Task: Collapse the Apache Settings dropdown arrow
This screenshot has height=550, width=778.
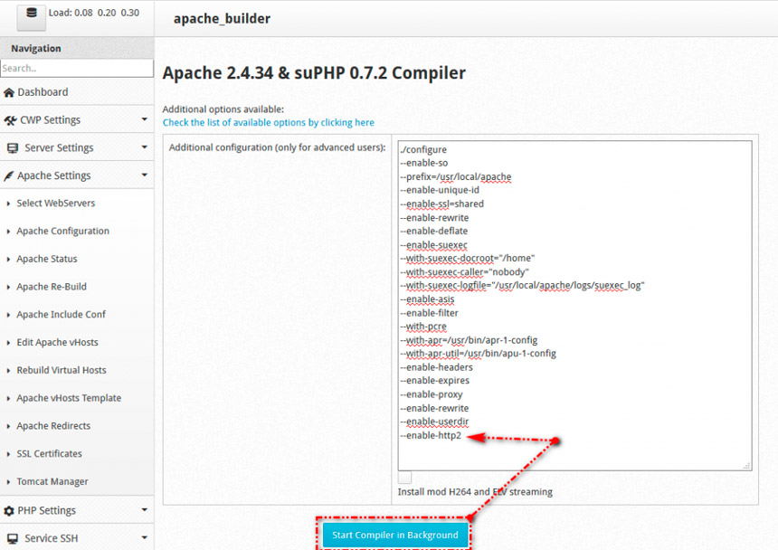Action: click(x=145, y=175)
